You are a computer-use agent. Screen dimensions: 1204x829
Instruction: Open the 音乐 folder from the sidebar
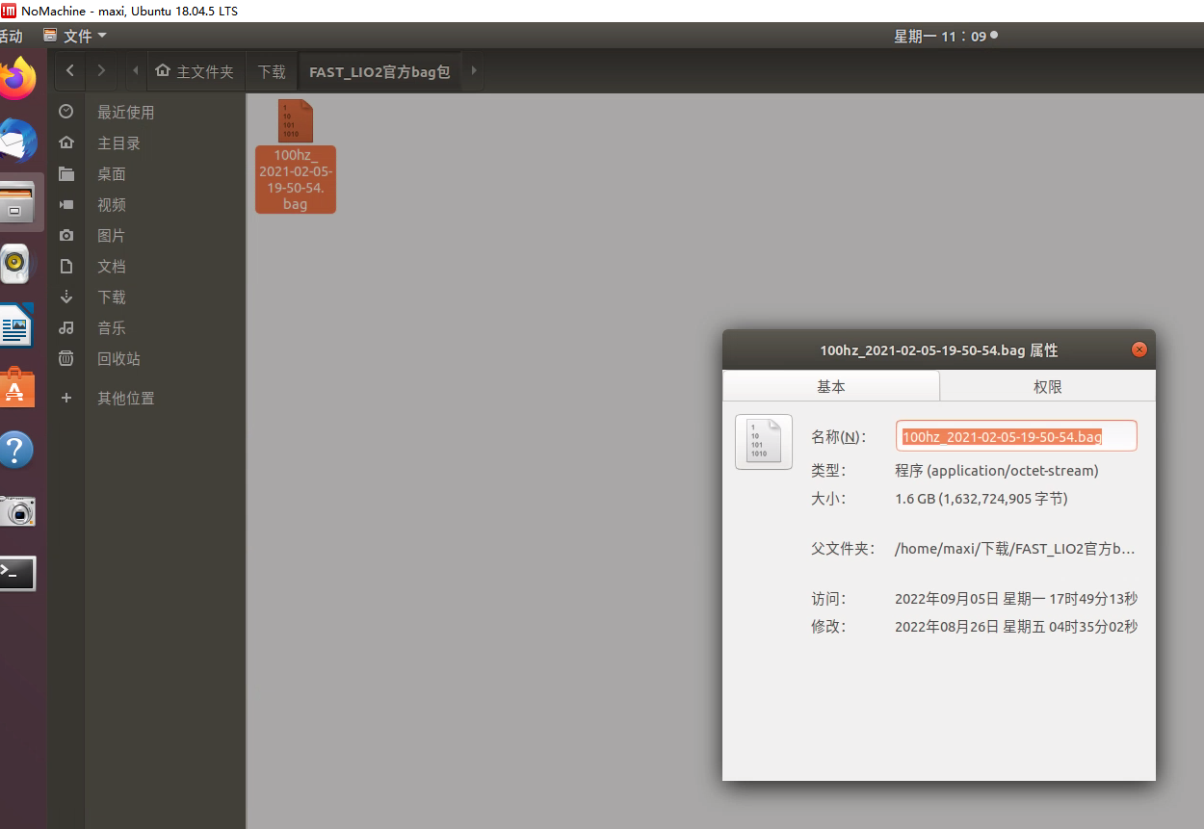click(111, 327)
